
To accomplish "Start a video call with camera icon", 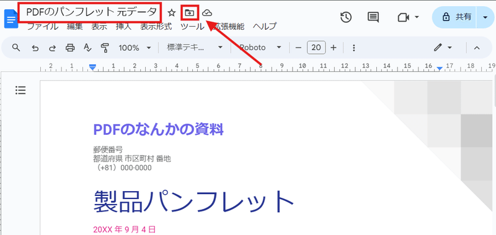I will coord(404,17).
